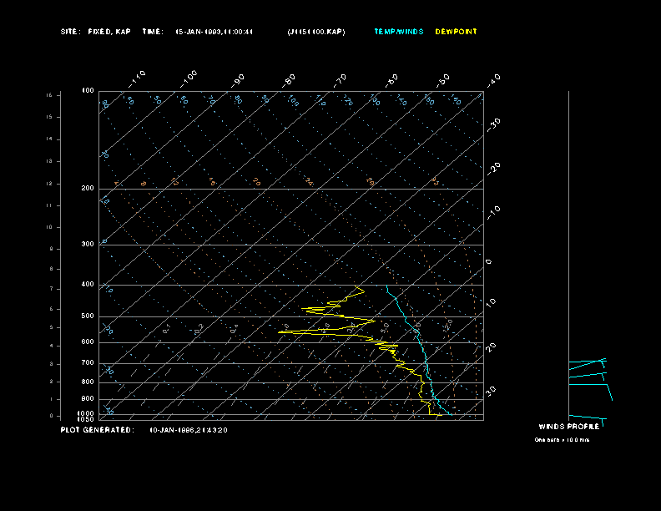Click the 300 pressure level label
The width and height of the screenshot is (661, 511).
[88, 245]
